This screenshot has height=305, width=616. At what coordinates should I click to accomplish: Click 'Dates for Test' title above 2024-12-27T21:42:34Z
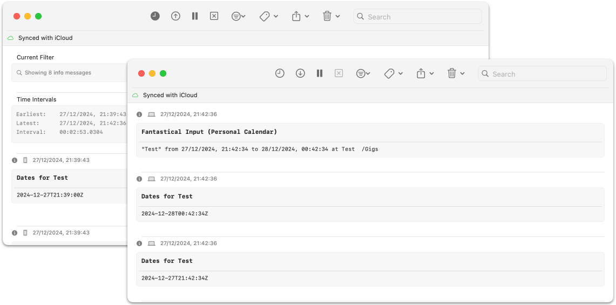point(167,261)
